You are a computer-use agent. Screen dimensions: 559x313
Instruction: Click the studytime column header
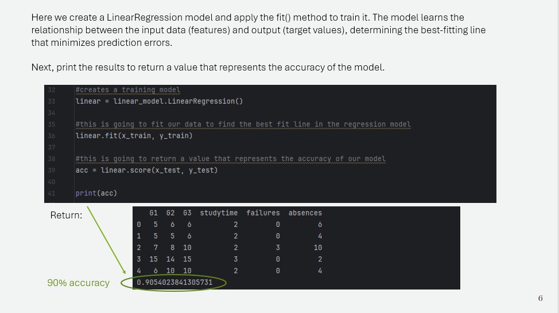(219, 213)
